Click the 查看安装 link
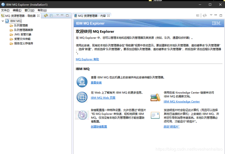225x154 pixels. coord(96,83)
